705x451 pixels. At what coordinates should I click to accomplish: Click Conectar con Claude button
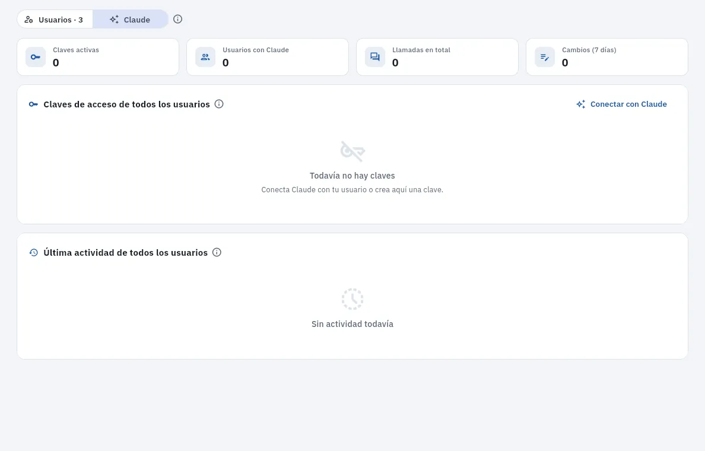click(x=621, y=104)
